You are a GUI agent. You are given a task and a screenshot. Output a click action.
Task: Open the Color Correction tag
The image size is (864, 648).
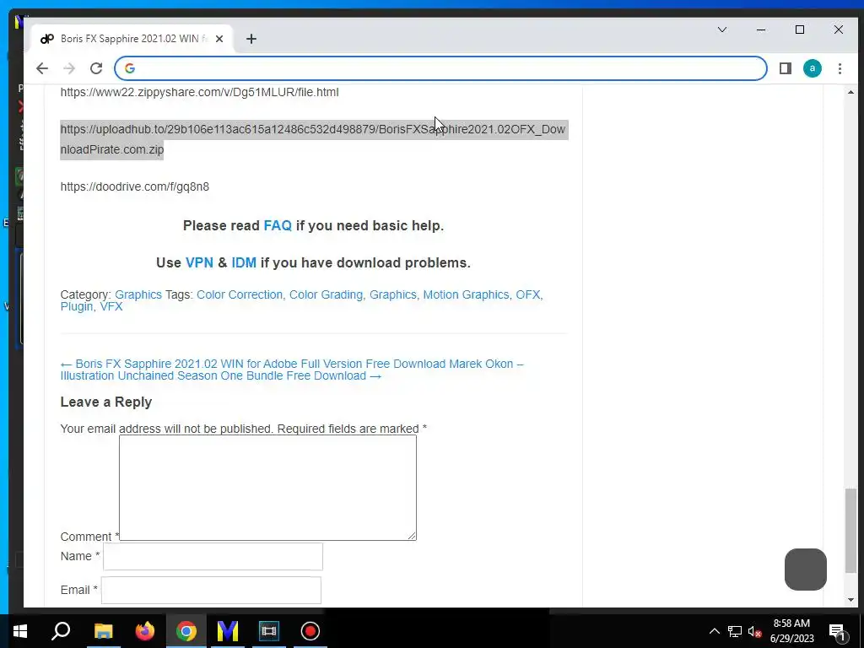(x=240, y=294)
